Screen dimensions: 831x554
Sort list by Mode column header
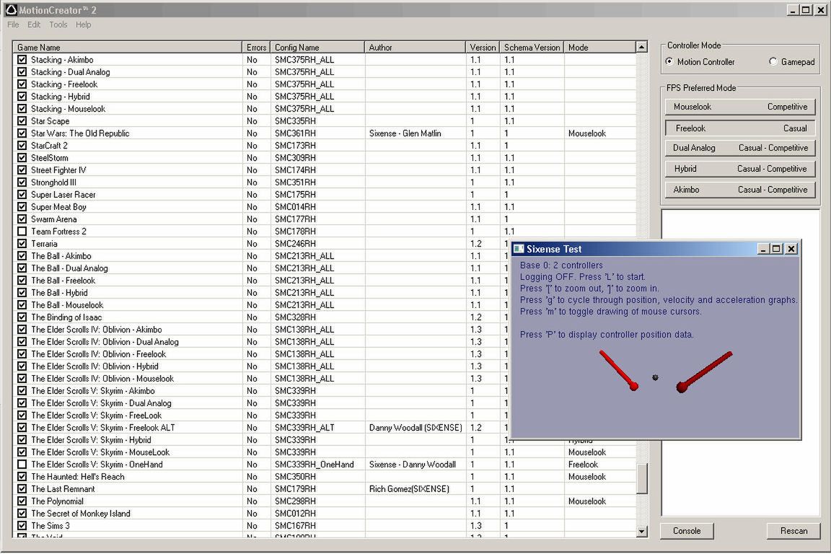600,47
